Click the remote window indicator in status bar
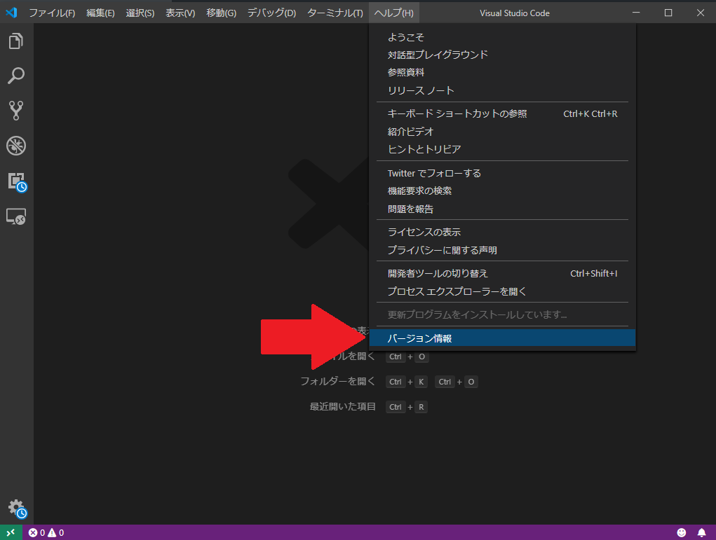This screenshot has height=540, width=716. (11, 532)
